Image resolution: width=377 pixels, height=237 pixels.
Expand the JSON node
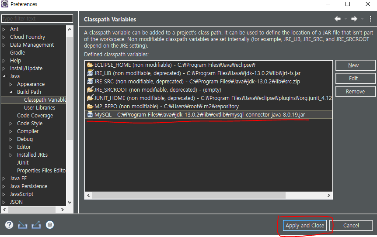(4, 202)
